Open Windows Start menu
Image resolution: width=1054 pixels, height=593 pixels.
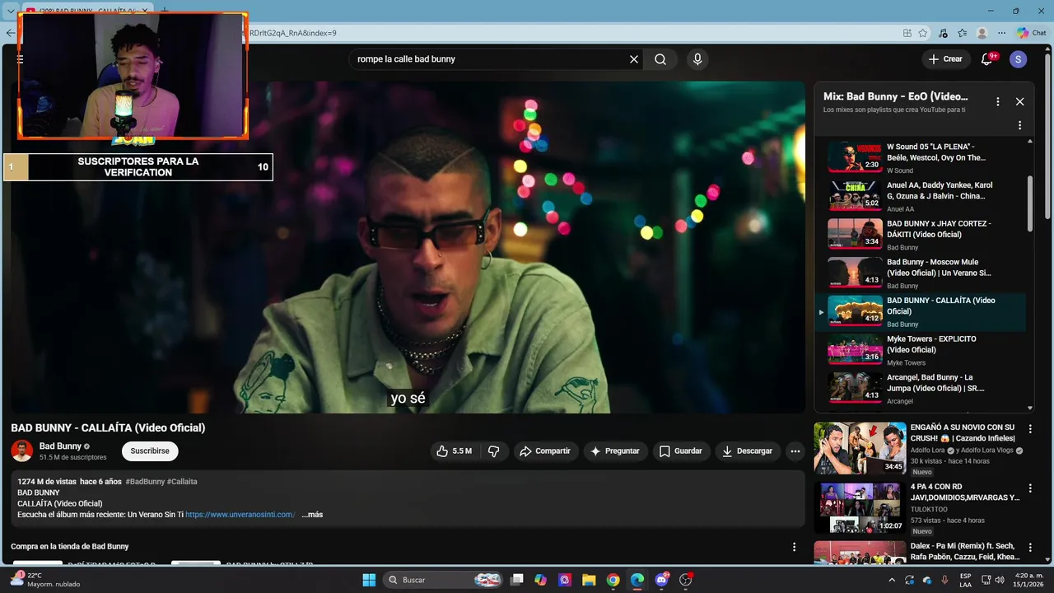pyautogui.click(x=369, y=580)
